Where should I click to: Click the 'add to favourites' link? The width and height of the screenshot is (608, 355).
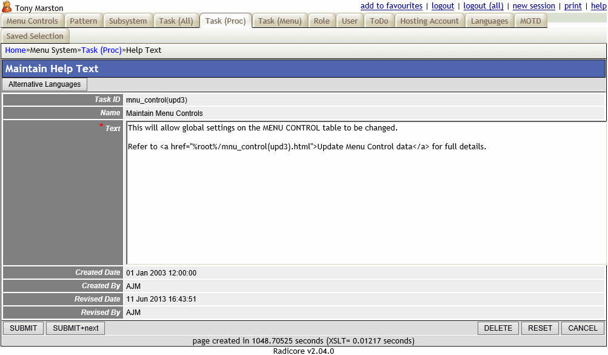tap(391, 6)
